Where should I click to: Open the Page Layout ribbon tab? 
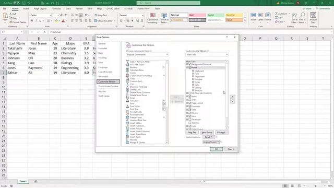point(40,9)
